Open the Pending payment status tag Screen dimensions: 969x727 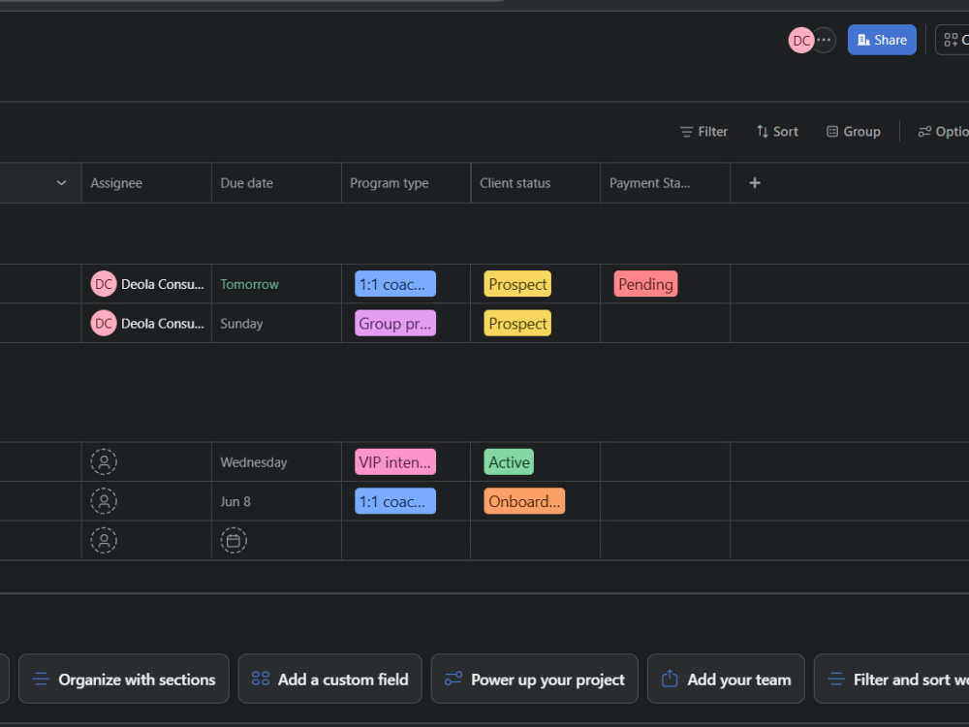[645, 284]
